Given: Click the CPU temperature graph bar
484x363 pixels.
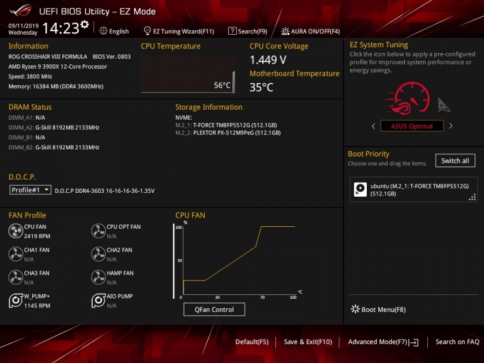Looking at the screenshot, I should click(x=234, y=81).
